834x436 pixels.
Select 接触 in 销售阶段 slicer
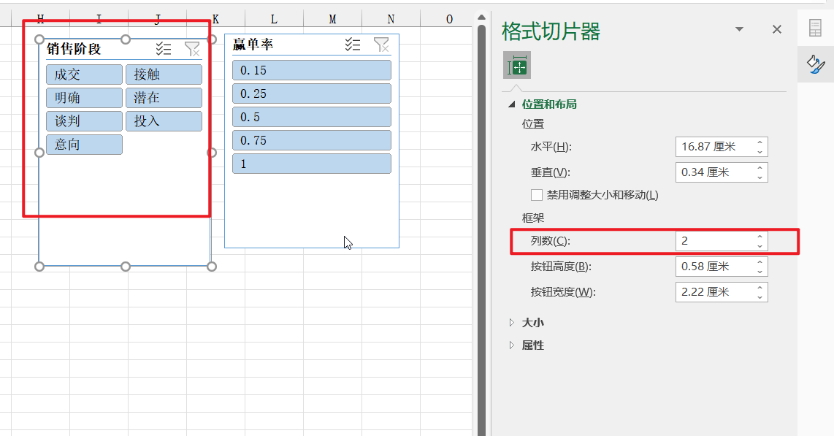point(164,74)
